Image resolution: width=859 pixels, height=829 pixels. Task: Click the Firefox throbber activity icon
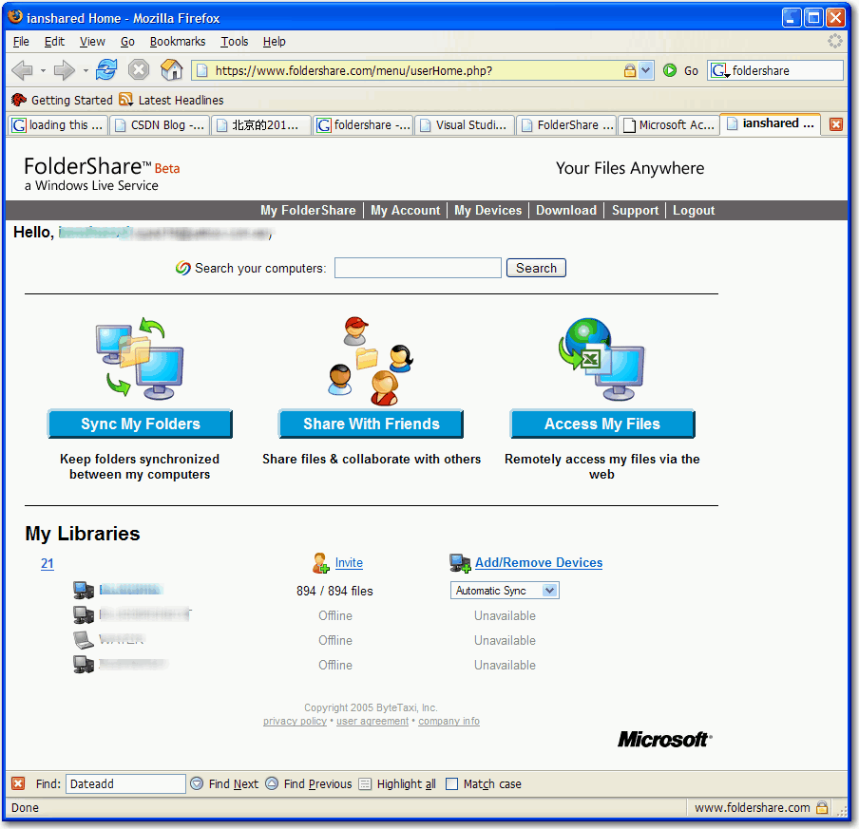coord(835,41)
